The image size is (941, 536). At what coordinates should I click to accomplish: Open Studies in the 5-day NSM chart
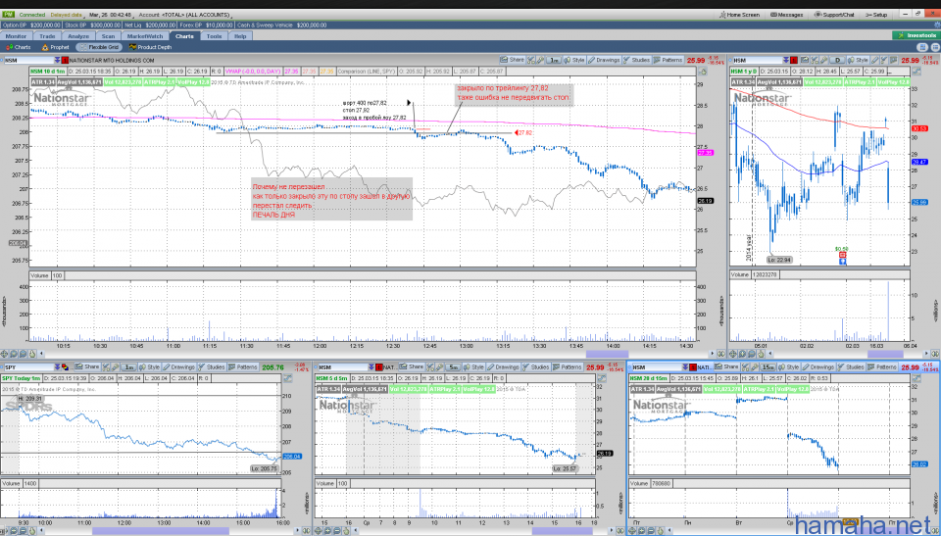(536, 366)
